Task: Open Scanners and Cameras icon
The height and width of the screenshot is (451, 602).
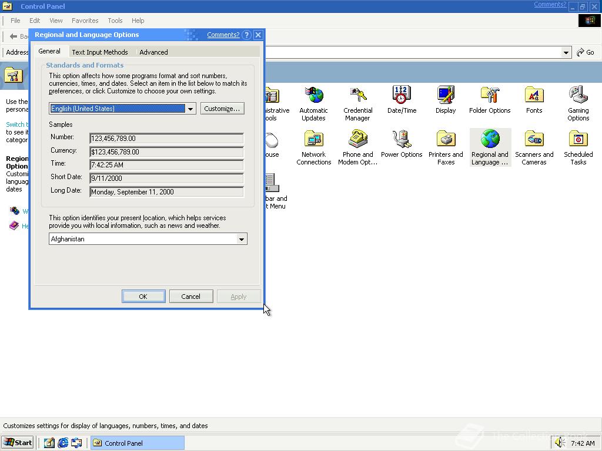Action: 534,147
